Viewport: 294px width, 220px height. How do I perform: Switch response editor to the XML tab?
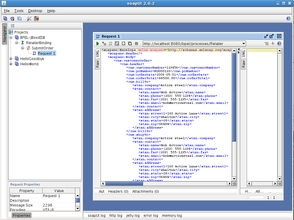pos(243,54)
